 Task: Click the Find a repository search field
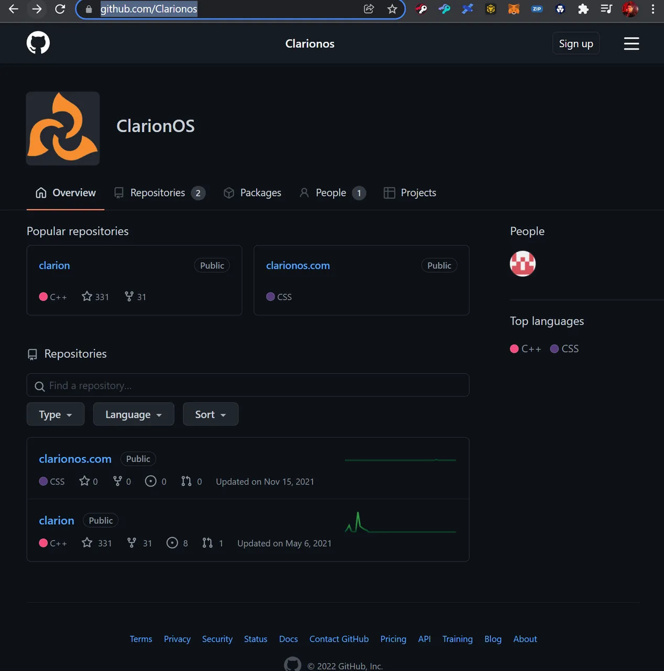click(x=248, y=385)
